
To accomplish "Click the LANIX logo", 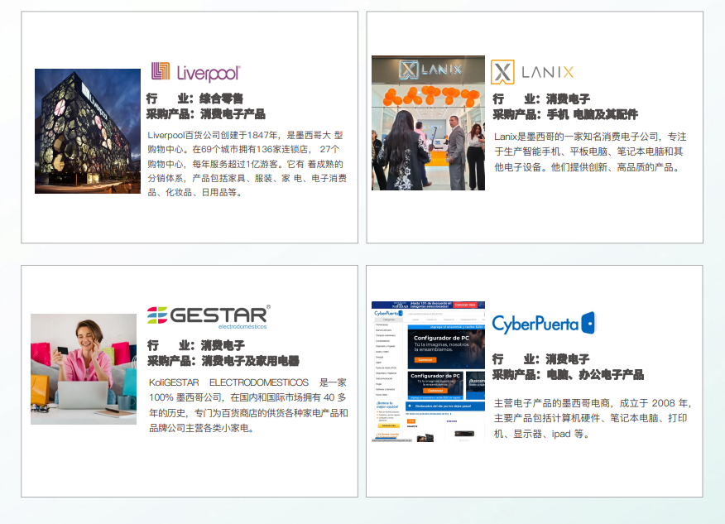I will click(x=532, y=72).
